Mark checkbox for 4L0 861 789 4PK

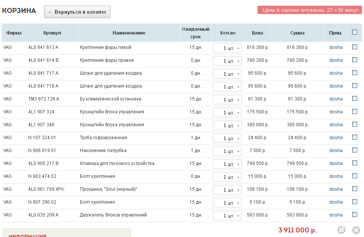[x=354, y=188]
